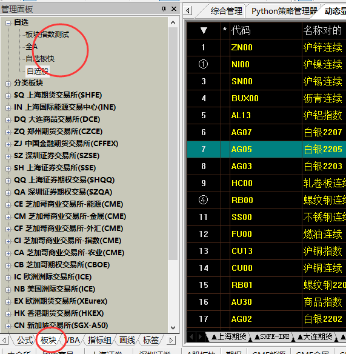Switch to the 上海期货 bottom tab
This screenshot has height=354, width=346.
[228, 337]
